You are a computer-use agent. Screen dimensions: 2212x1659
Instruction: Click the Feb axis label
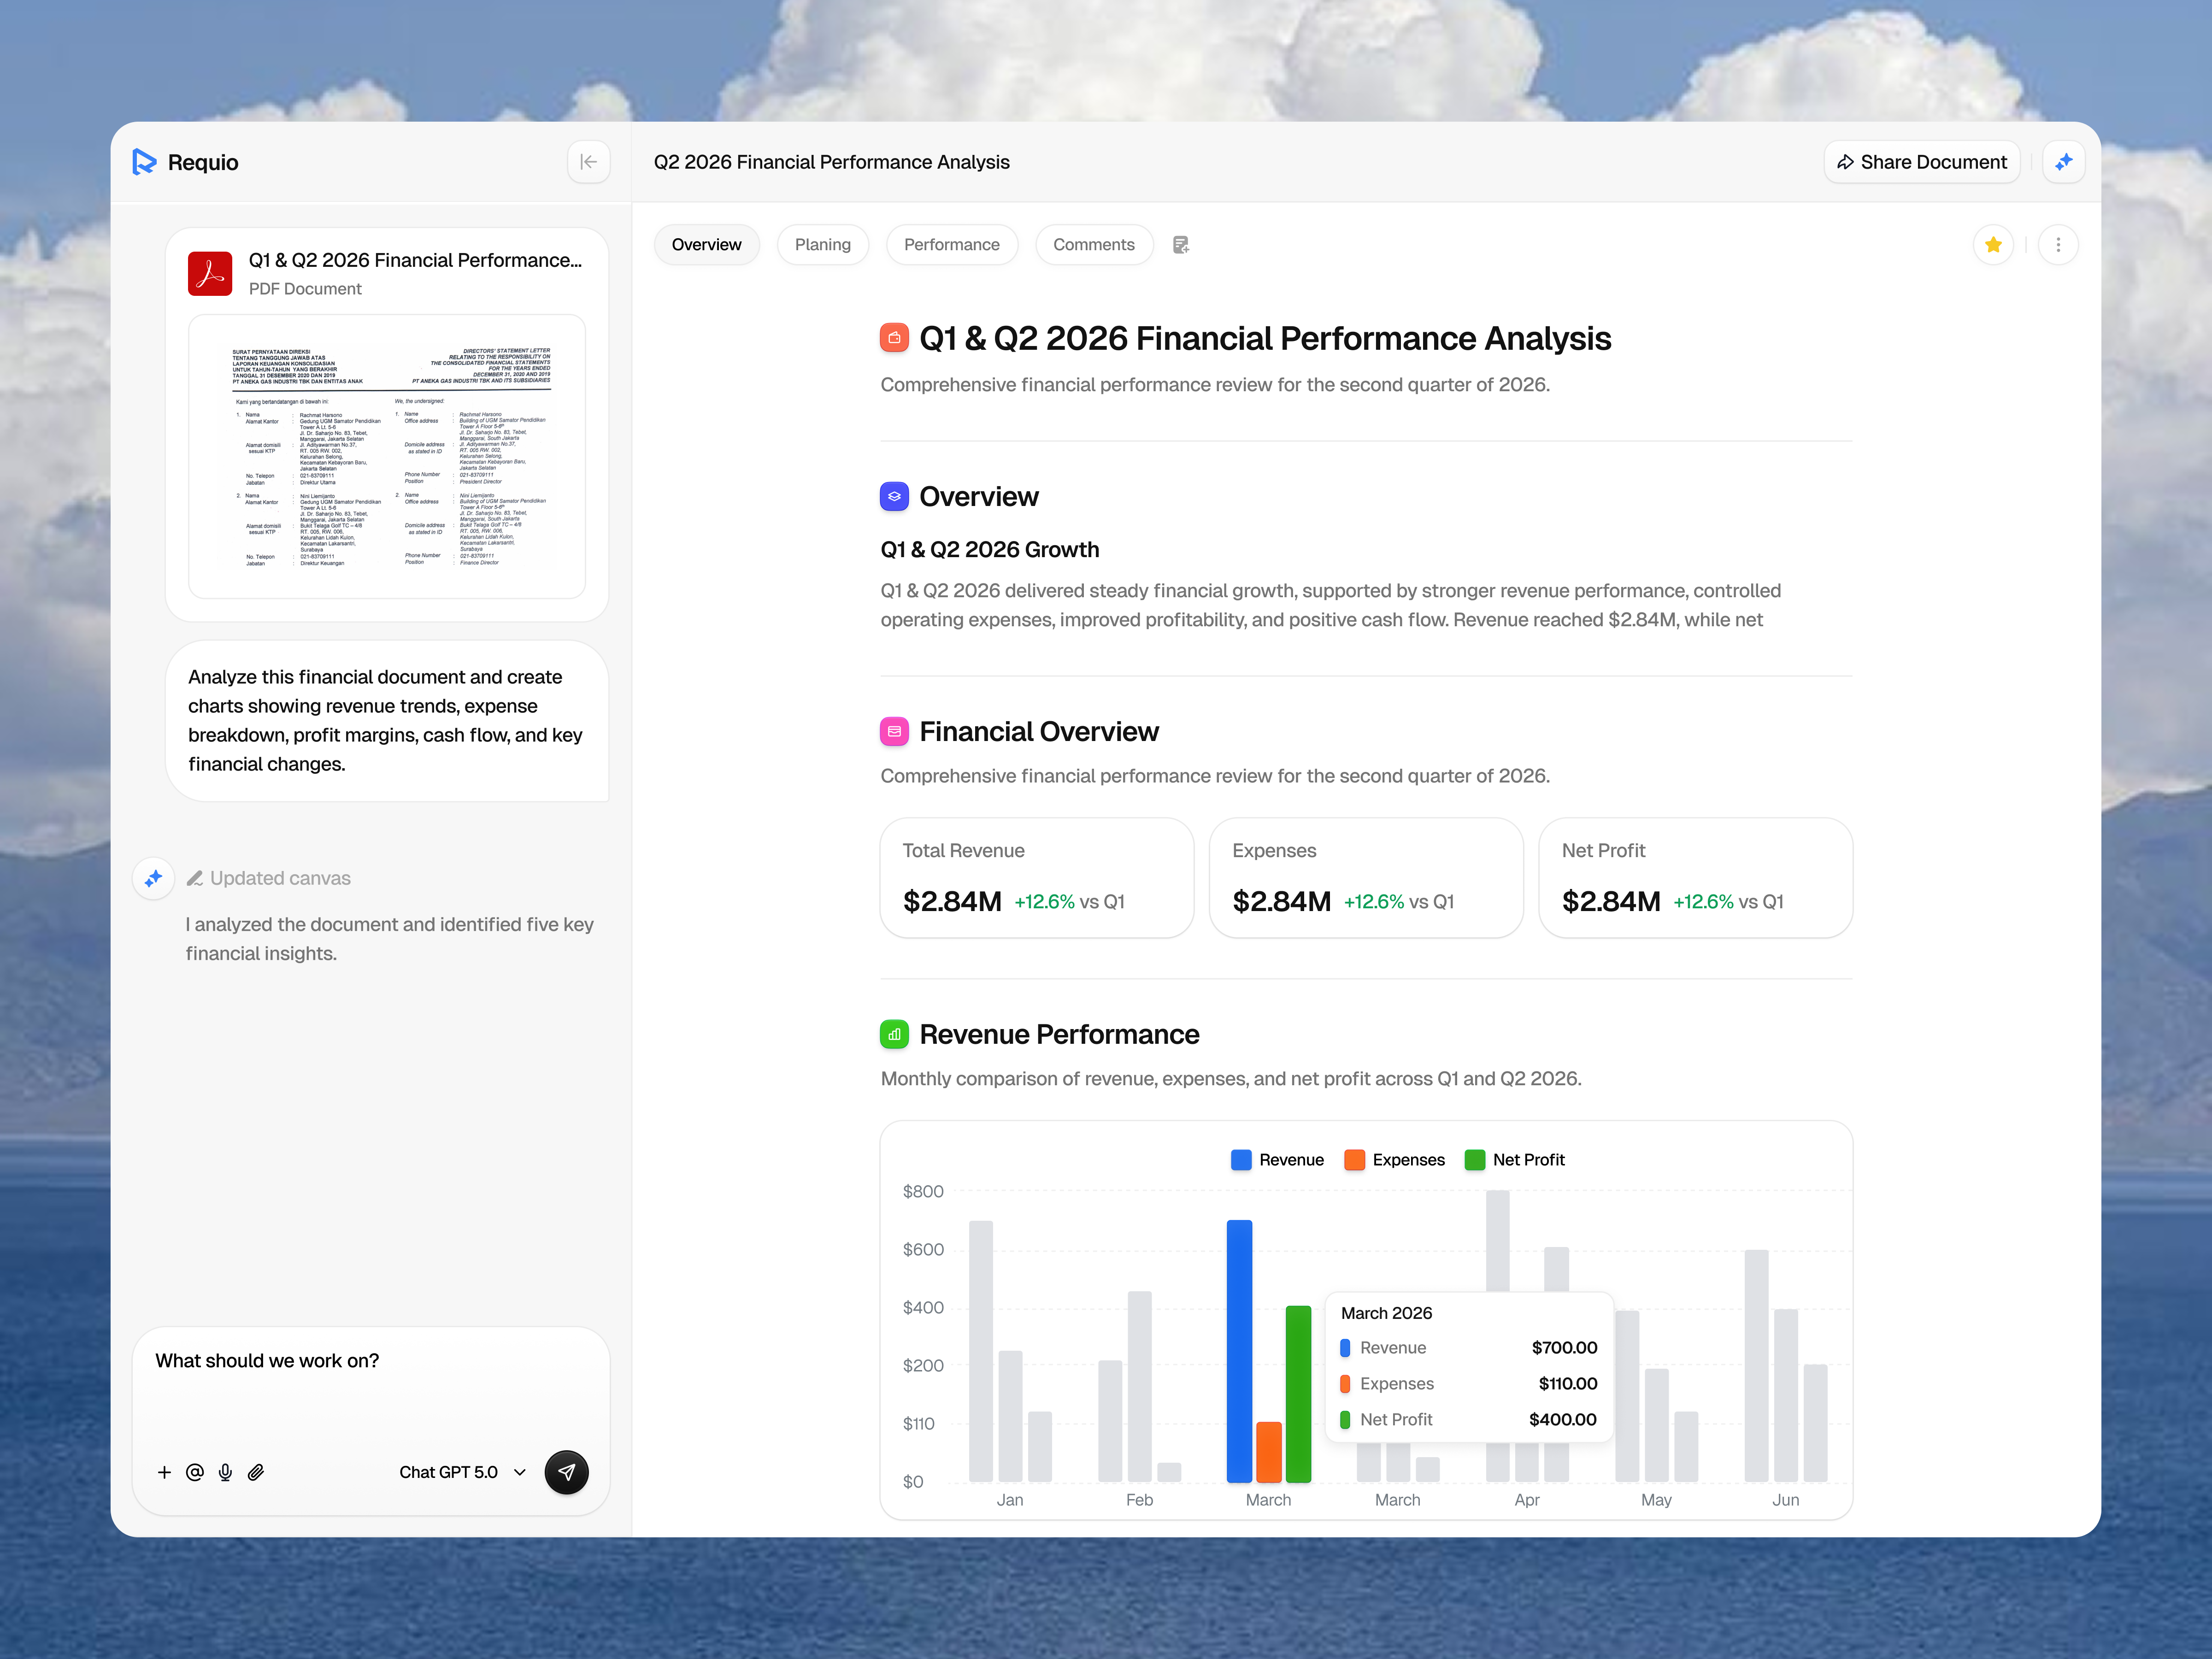pyautogui.click(x=1139, y=1500)
